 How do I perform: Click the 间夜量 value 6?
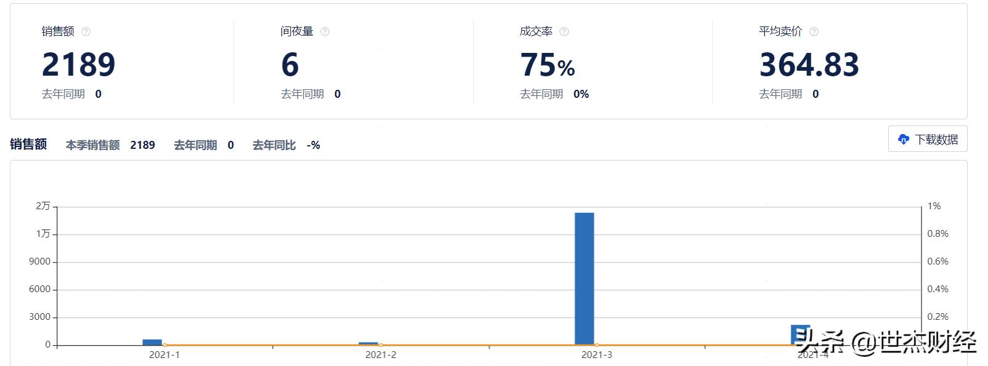(x=290, y=65)
